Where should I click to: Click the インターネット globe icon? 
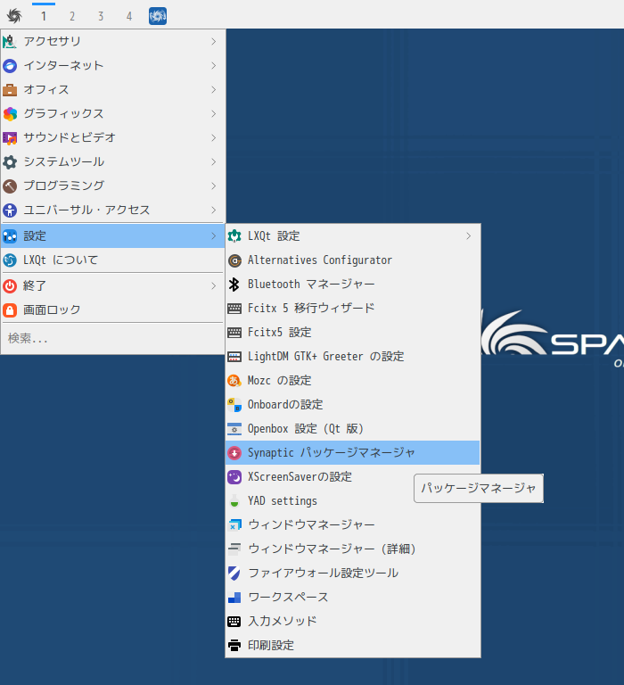[x=10, y=65]
